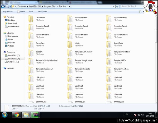Select the ExpansionPack6 folder icon
158x123 pixels.
31,36
